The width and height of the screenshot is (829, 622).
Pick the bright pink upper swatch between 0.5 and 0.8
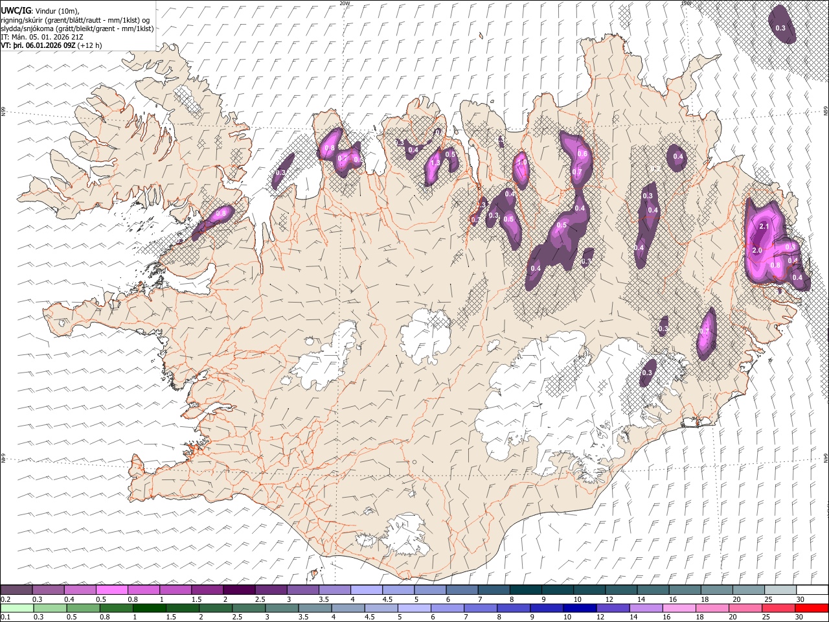[112, 590]
